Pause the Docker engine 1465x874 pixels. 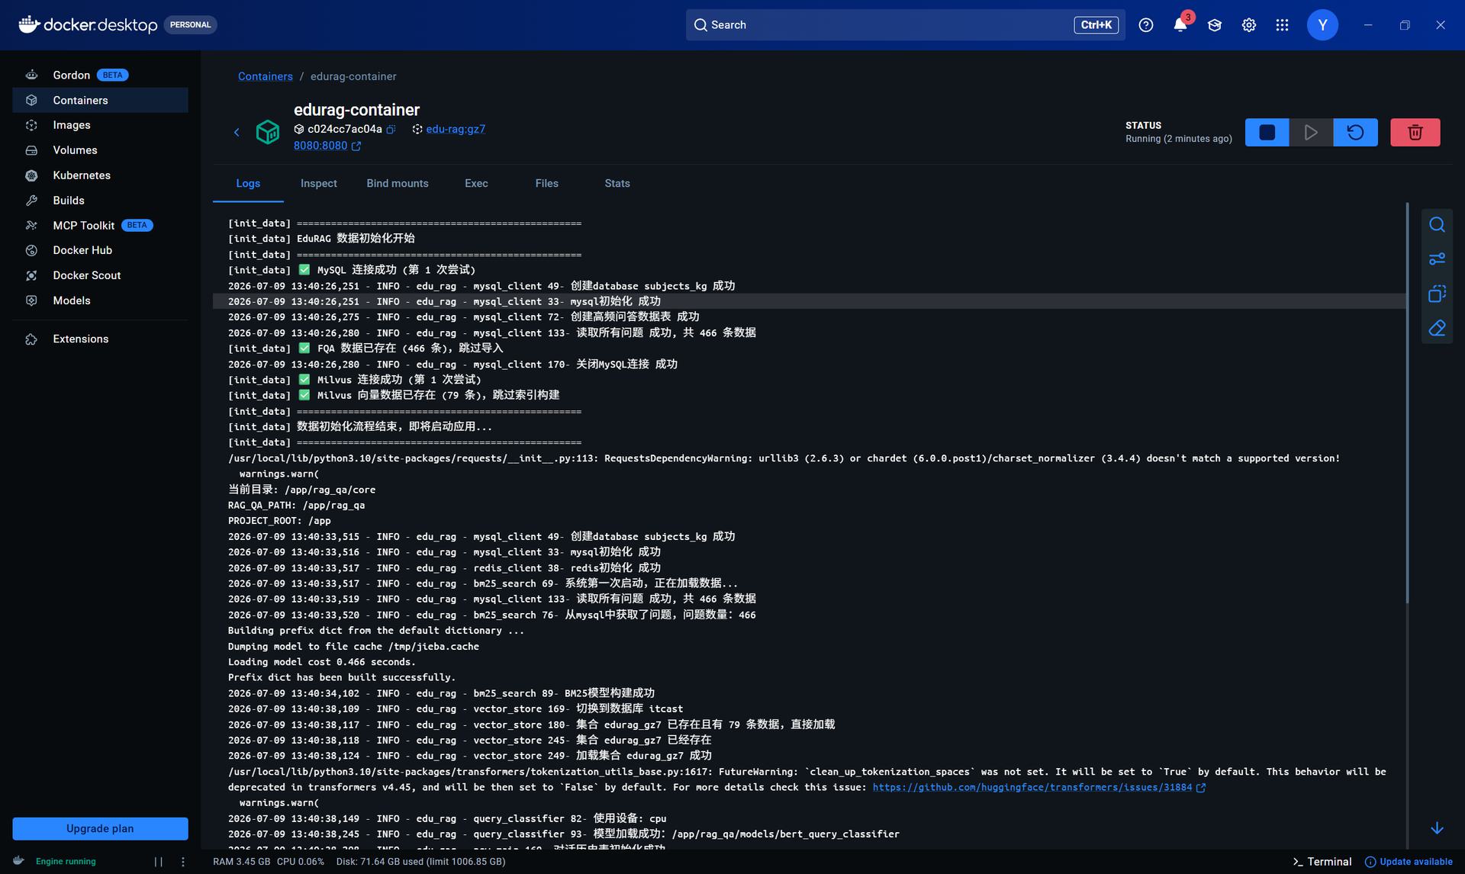point(158,862)
